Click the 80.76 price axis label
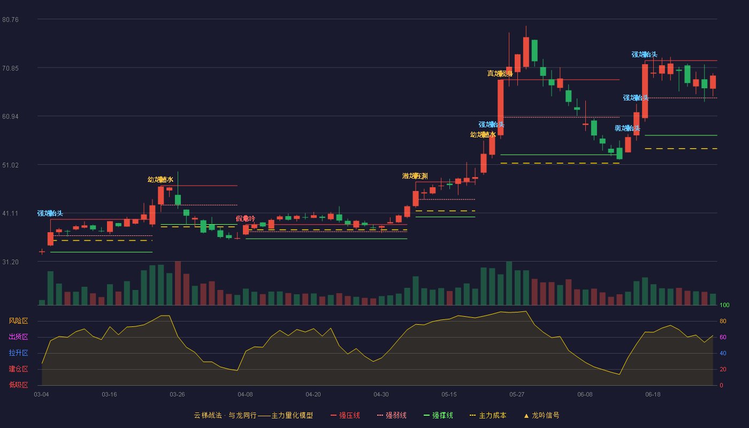749x428 pixels. click(x=10, y=20)
